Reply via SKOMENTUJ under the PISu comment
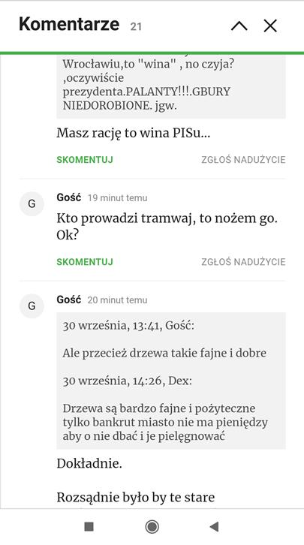The width and height of the screenshot is (304, 545). coord(85,160)
